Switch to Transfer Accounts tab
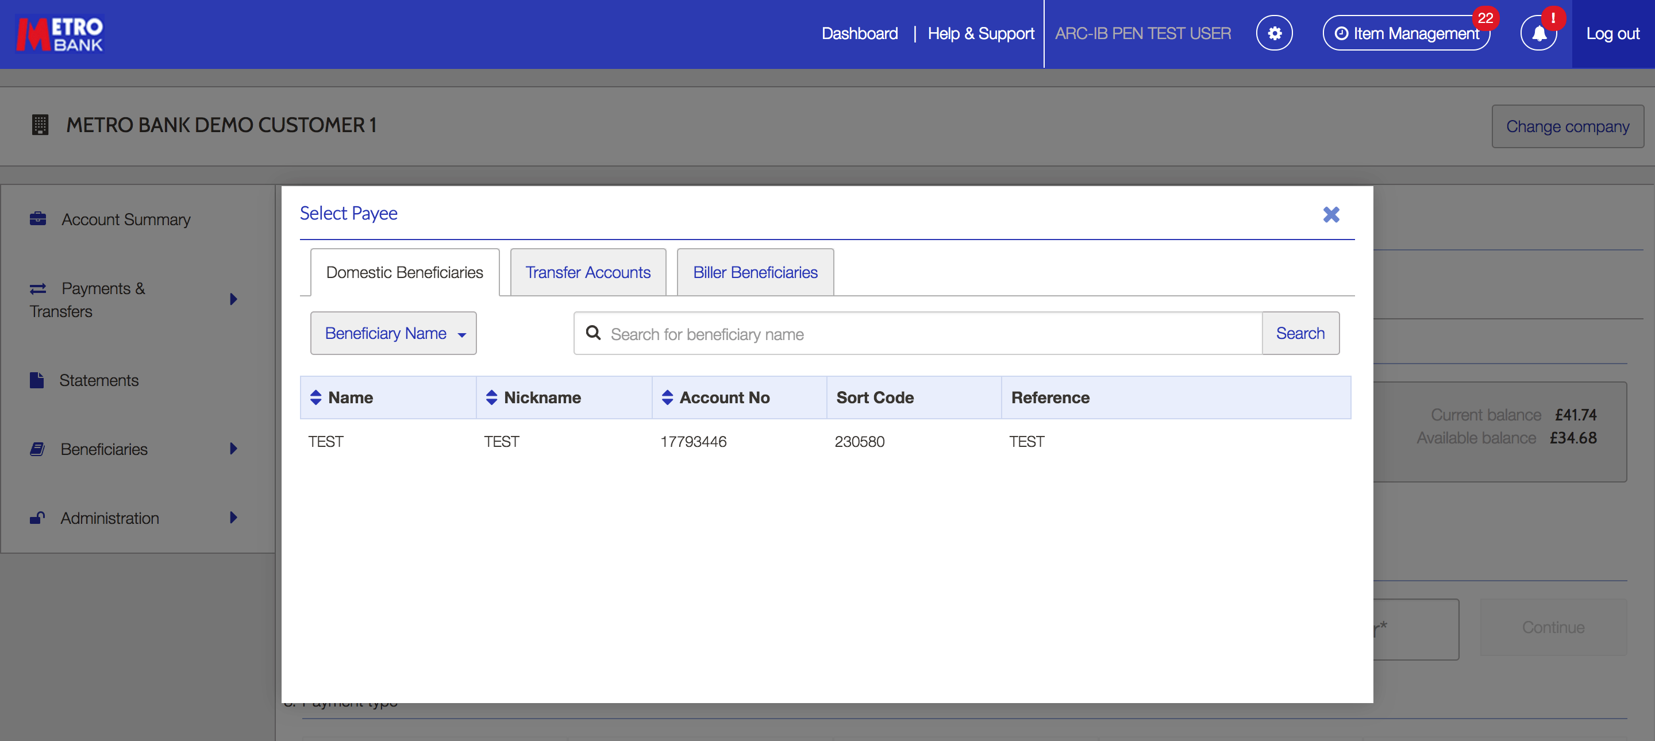The width and height of the screenshot is (1655, 741). click(589, 272)
